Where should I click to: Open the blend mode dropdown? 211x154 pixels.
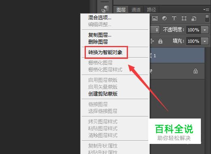[155, 30]
